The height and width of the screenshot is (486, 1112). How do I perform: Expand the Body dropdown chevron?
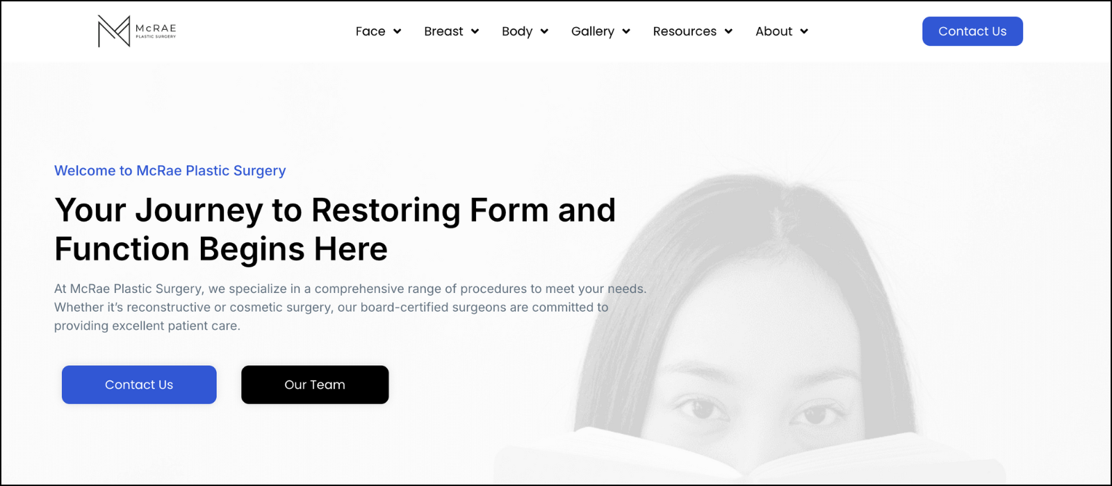pyautogui.click(x=544, y=31)
